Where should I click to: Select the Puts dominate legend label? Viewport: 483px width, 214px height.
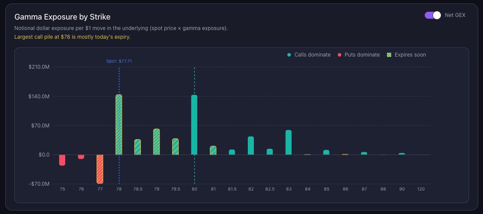click(x=362, y=55)
